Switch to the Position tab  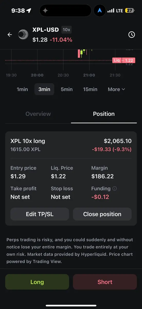click(x=104, y=114)
